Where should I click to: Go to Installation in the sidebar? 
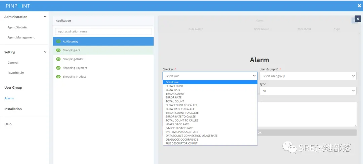13,109
